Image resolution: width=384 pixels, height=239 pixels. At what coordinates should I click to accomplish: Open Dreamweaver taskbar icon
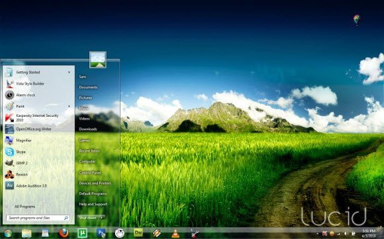(138, 232)
